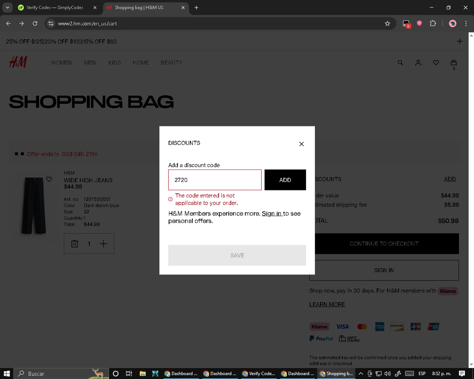Screen dimensions: 474x379
Task: Open the WOMEN menu
Action: [61, 63]
